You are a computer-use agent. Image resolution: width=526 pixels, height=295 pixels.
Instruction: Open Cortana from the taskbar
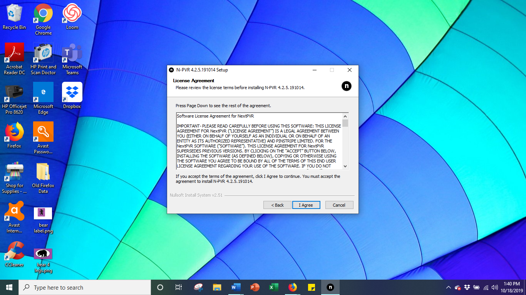[x=160, y=287]
